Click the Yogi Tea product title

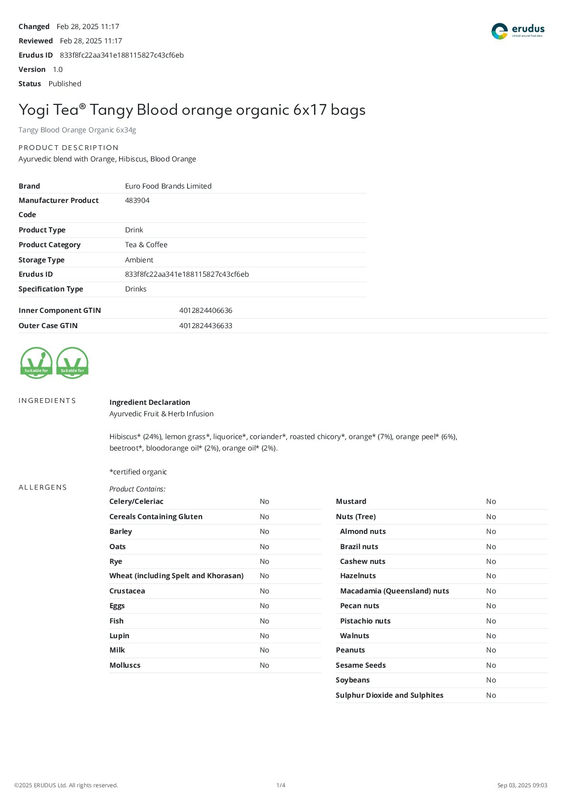192,110
